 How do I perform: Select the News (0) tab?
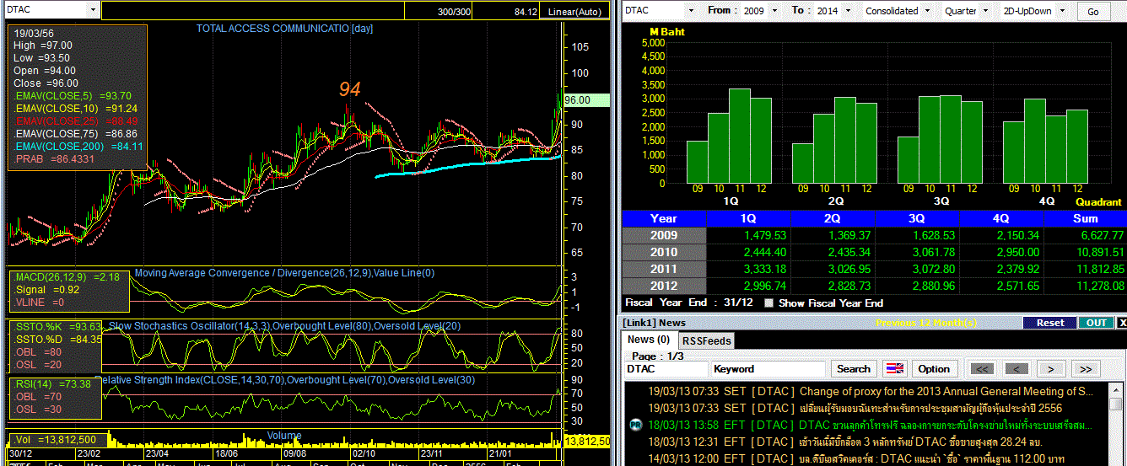pyautogui.click(x=649, y=340)
